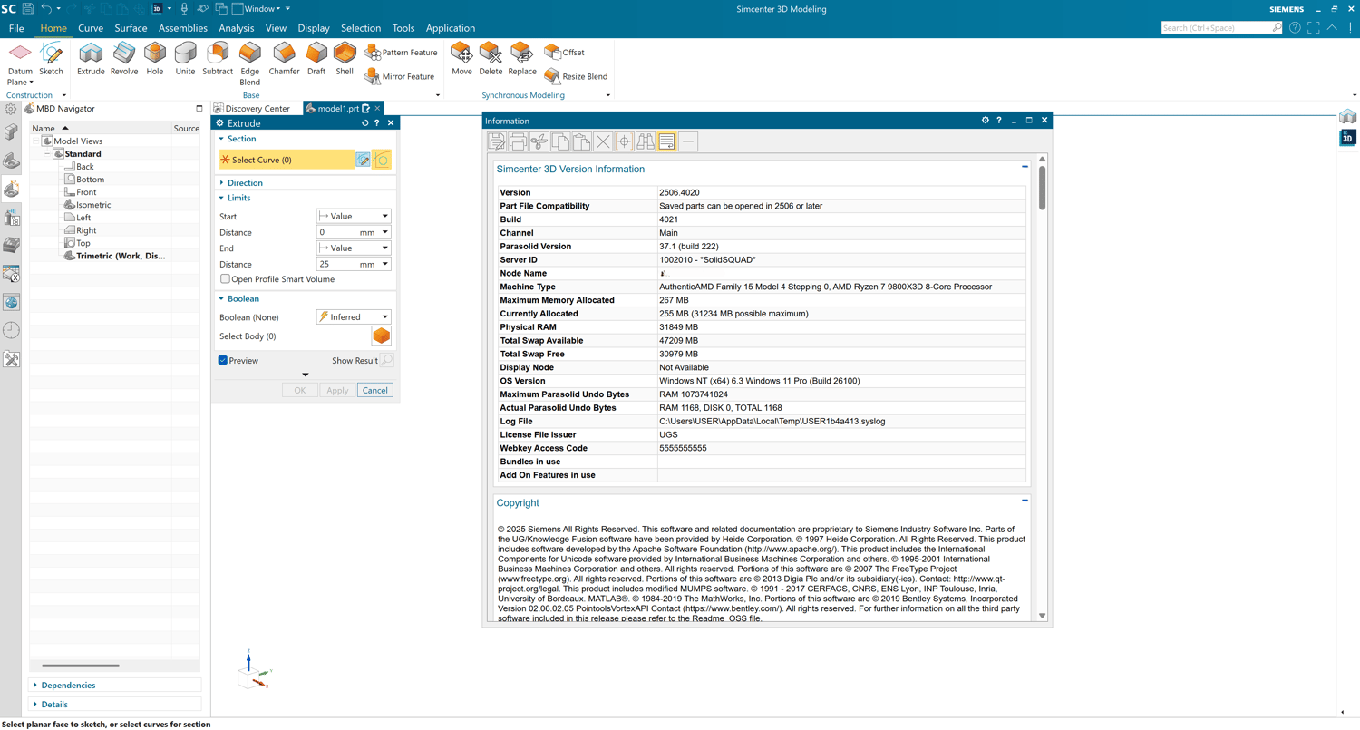This screenshot has width=1360, height=730.
Task: Select the Isometric view in the navigator
Action: click(x=93, y=205)
